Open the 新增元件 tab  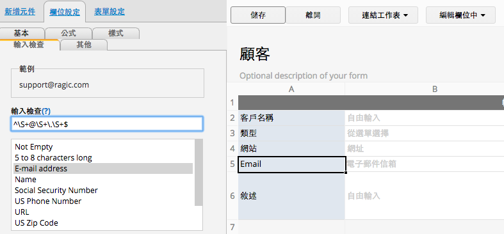[20, 12]
